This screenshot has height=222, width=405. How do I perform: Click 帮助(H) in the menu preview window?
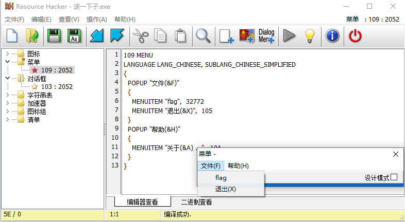click(x=238, y=165)
